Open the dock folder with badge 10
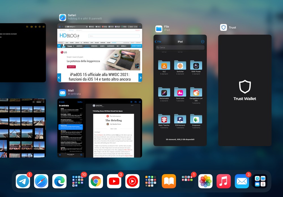Image resolution: width=283 pixels, height=197 pixels. pyautogui.click(x=78, y=181)
